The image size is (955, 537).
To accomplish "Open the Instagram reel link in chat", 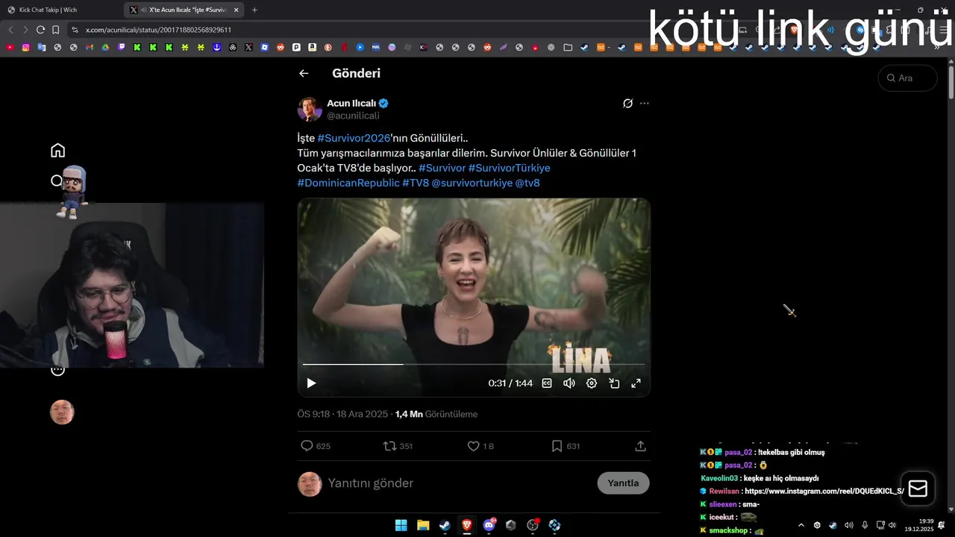I will click(x=824, y=492).
